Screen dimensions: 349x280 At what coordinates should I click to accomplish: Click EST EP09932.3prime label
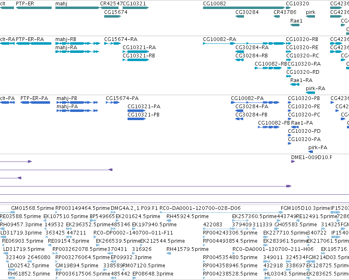click(x=131, y=257)
